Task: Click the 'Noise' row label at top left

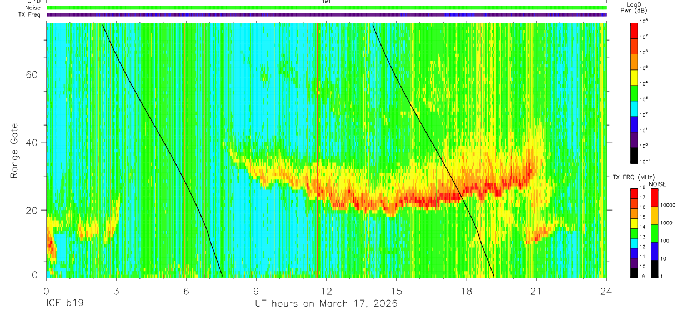Action: (34, 8)
